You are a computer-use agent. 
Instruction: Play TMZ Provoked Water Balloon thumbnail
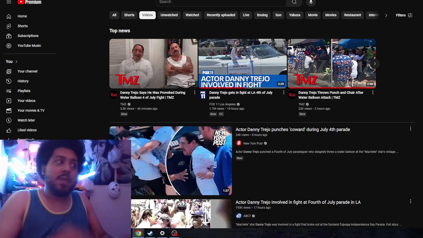pyautogui.click(x=153, y=63)
